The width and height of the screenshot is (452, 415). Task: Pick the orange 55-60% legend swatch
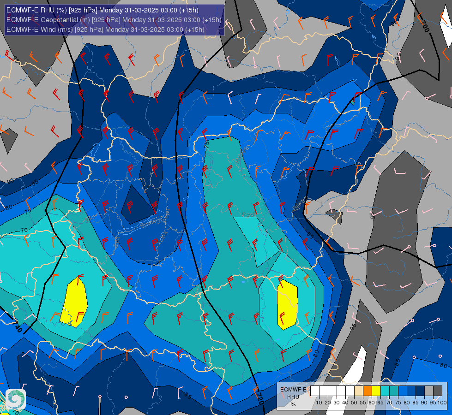click(368, 391)
